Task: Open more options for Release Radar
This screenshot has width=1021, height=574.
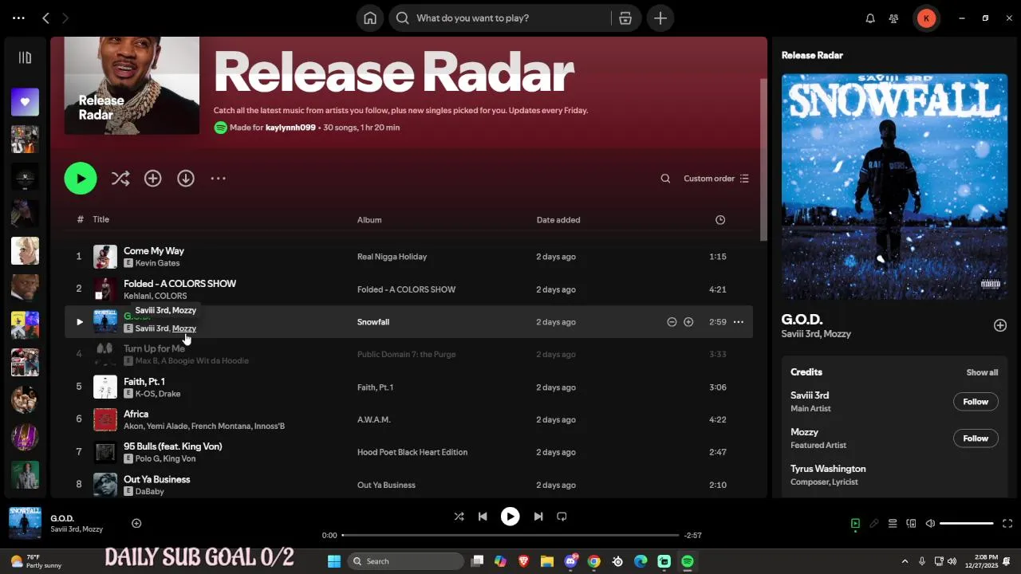Action: click(x=219, y=179)
